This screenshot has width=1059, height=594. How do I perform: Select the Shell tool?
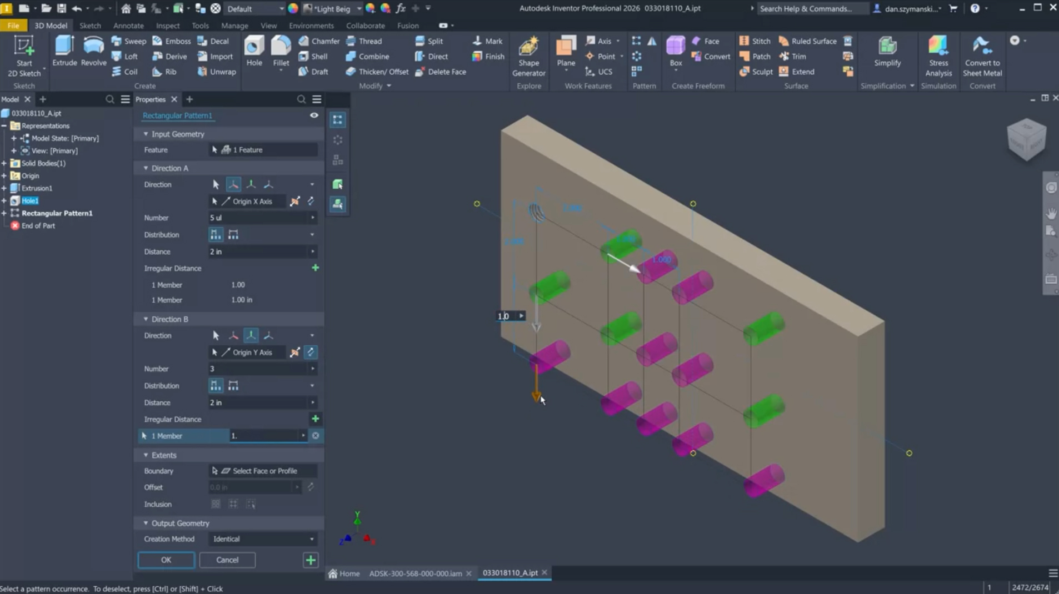coord(313,56)
